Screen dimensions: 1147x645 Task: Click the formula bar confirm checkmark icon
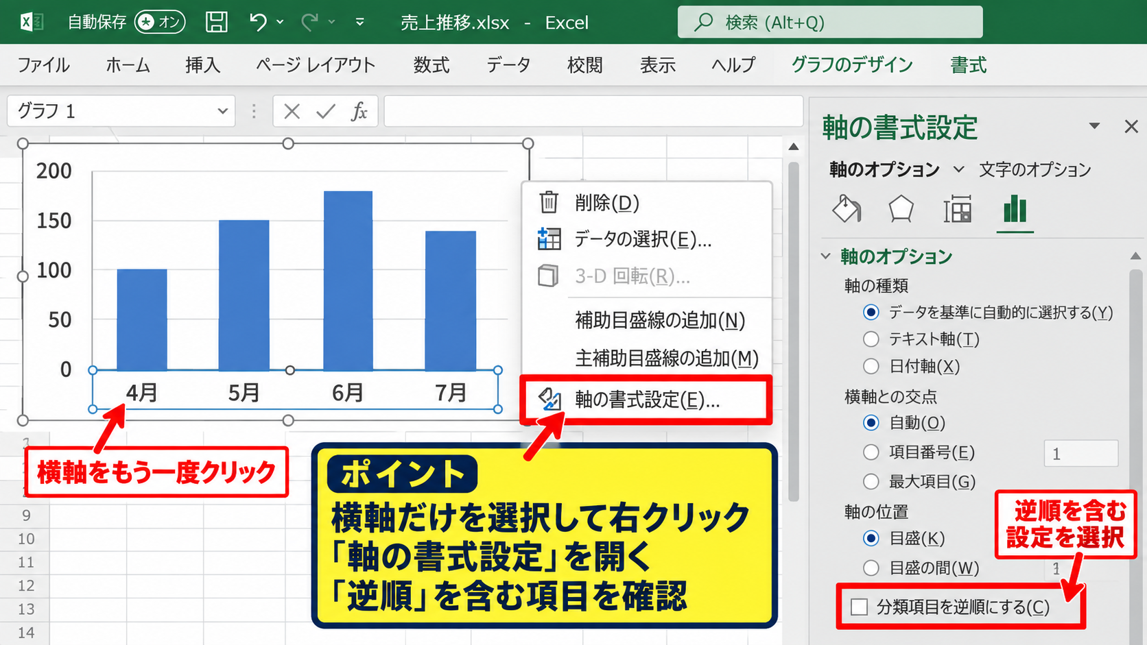[326, 111]
